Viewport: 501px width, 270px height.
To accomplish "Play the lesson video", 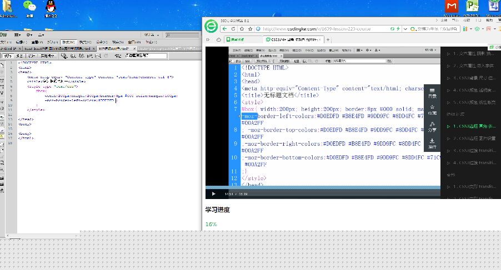I will click(x=213, y=194).
